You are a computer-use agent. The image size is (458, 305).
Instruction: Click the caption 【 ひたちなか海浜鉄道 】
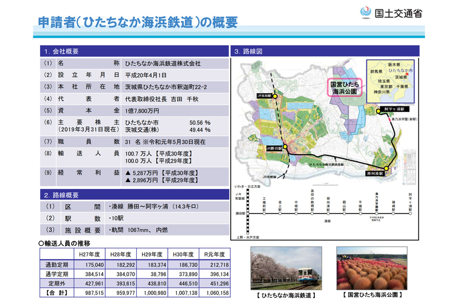[x=286, y=295]
